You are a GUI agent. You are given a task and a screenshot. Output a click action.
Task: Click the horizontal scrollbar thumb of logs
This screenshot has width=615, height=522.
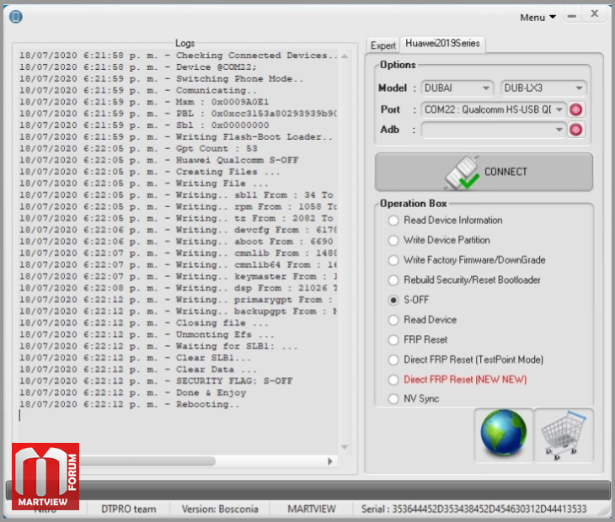click(x=147, y=461)
